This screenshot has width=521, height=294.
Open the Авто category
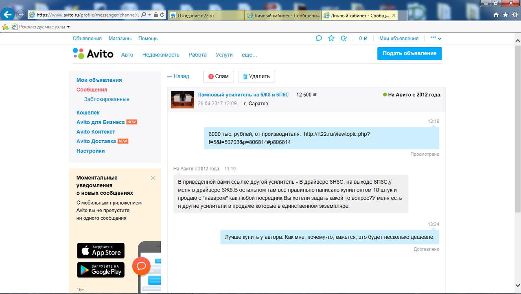click(x=127, y=54)
